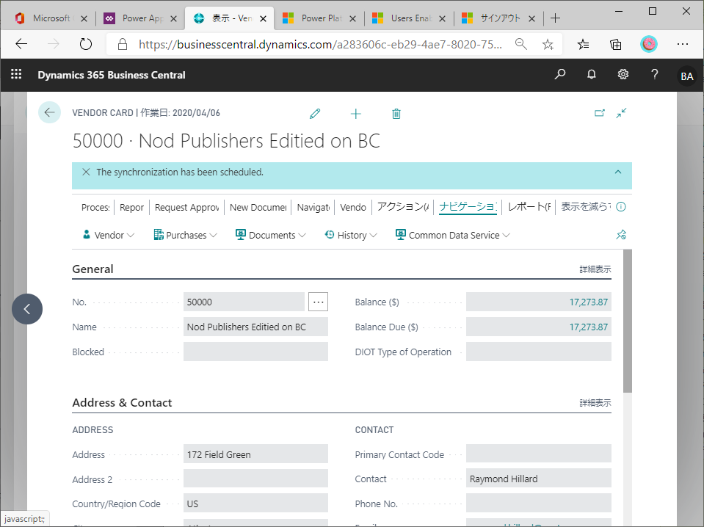Switch to the サインアウト browser tab

click(498, 18)
